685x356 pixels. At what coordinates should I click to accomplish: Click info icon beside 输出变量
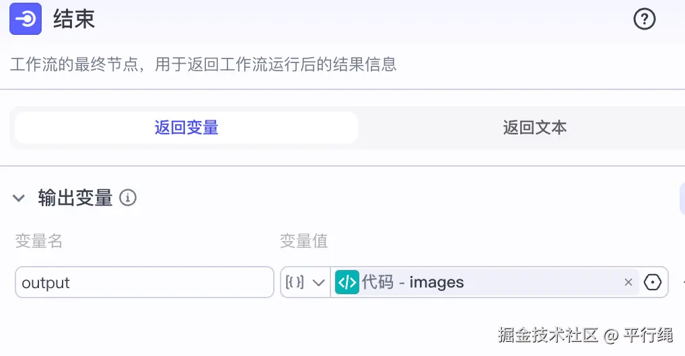coord(128,198)
